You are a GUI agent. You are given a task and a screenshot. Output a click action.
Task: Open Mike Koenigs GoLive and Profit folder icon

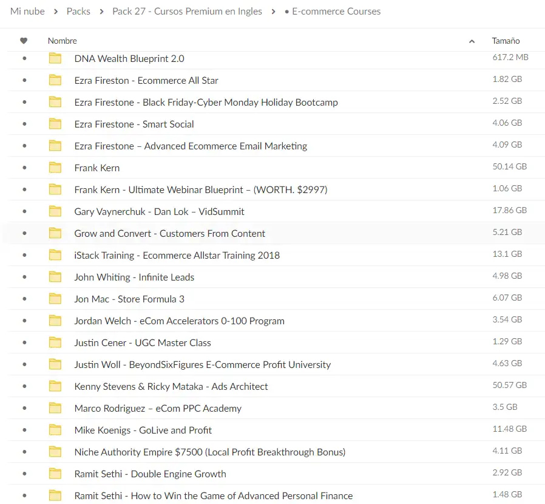pyautogui.click(x=55, y=430)
